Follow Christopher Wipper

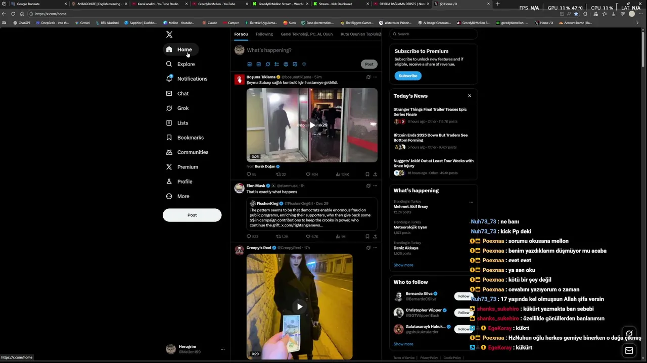click(464, 313)
